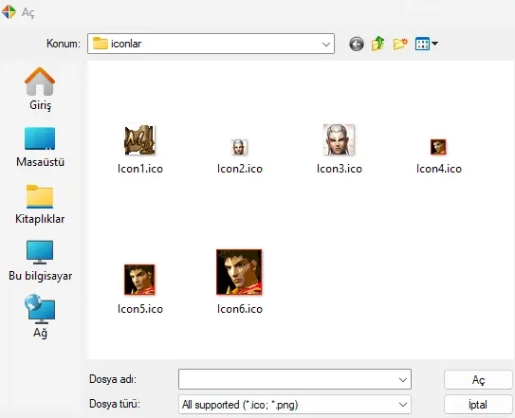Select the Icon6.ico file
Viewport: 515px width, 418px height.
[239, 282]
